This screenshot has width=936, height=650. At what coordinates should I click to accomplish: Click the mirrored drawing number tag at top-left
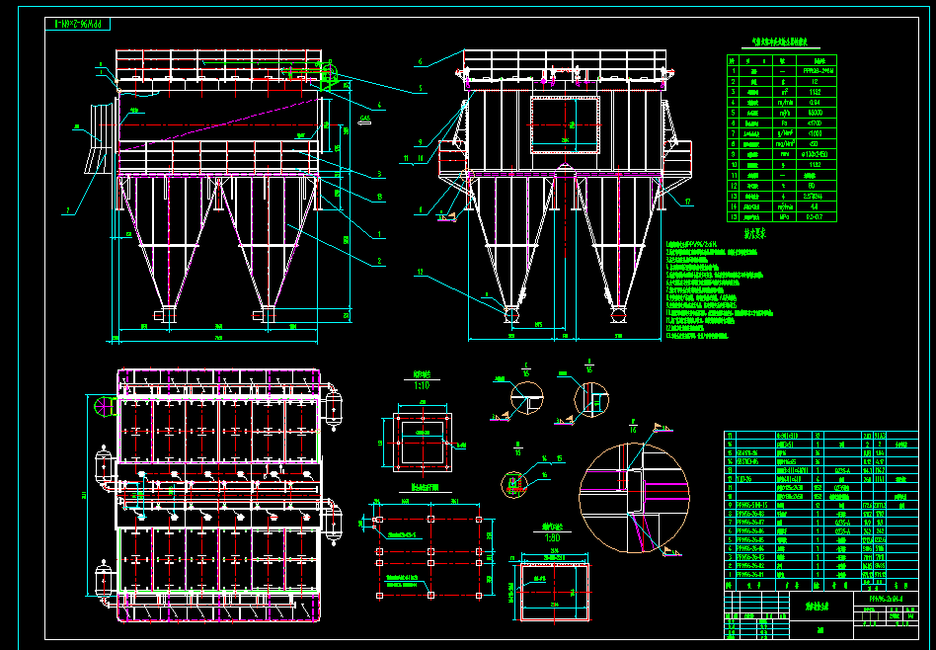click(x=78, y=24)
